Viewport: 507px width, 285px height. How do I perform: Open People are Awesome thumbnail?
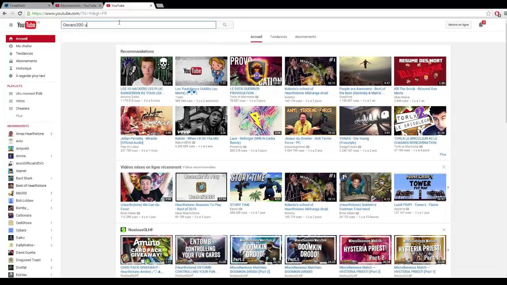pyautogui.click(x=365, y=71)
